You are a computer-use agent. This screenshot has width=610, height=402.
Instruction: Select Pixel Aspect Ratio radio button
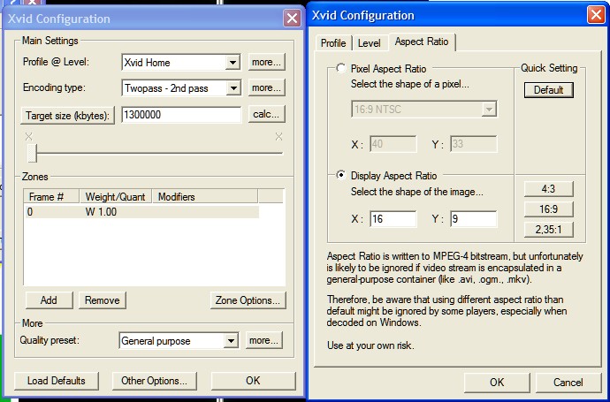pyautogui.click(x=341, y=68)
